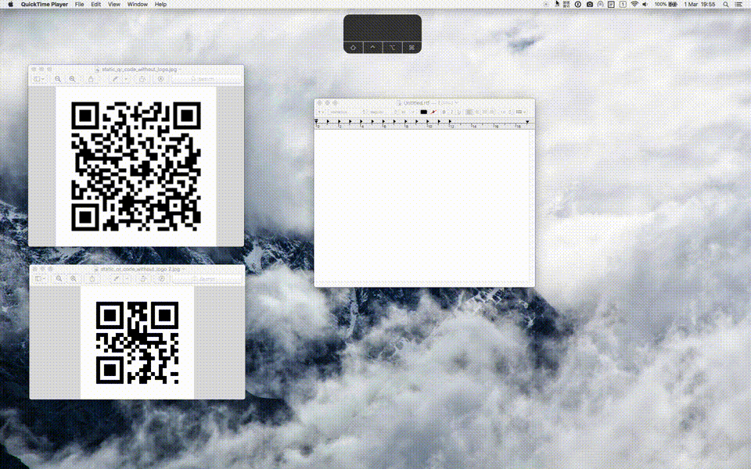Open the text highlight color swatch in TextEdit

point(433,112)
